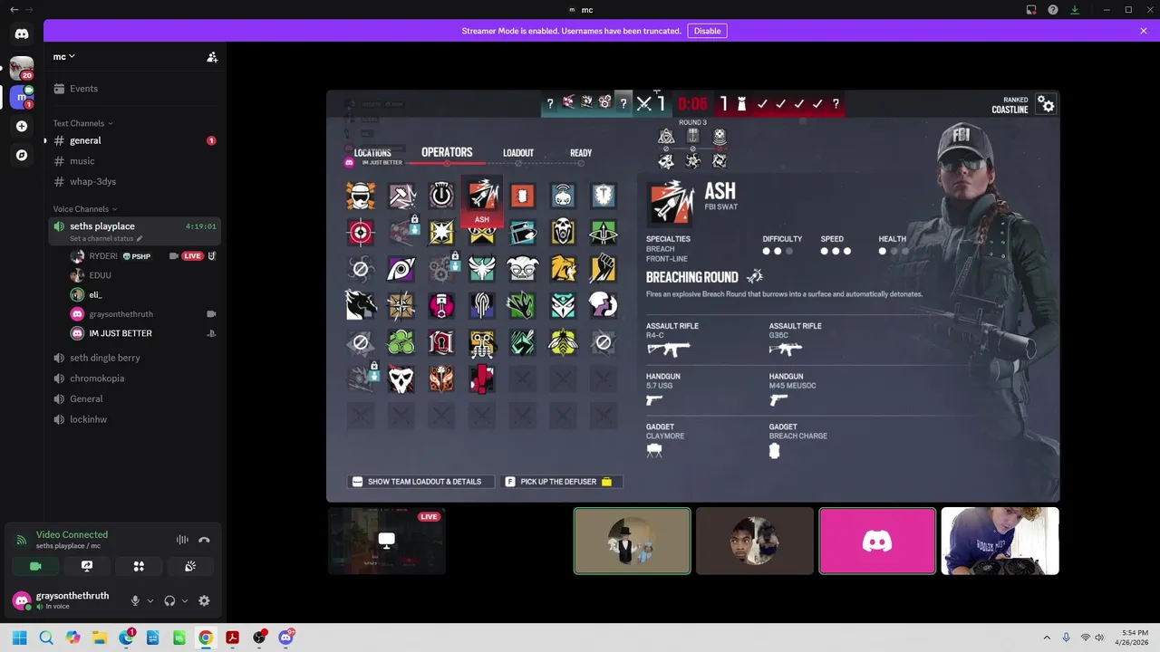
Task: Share your screen button
Action: (87, 566)
